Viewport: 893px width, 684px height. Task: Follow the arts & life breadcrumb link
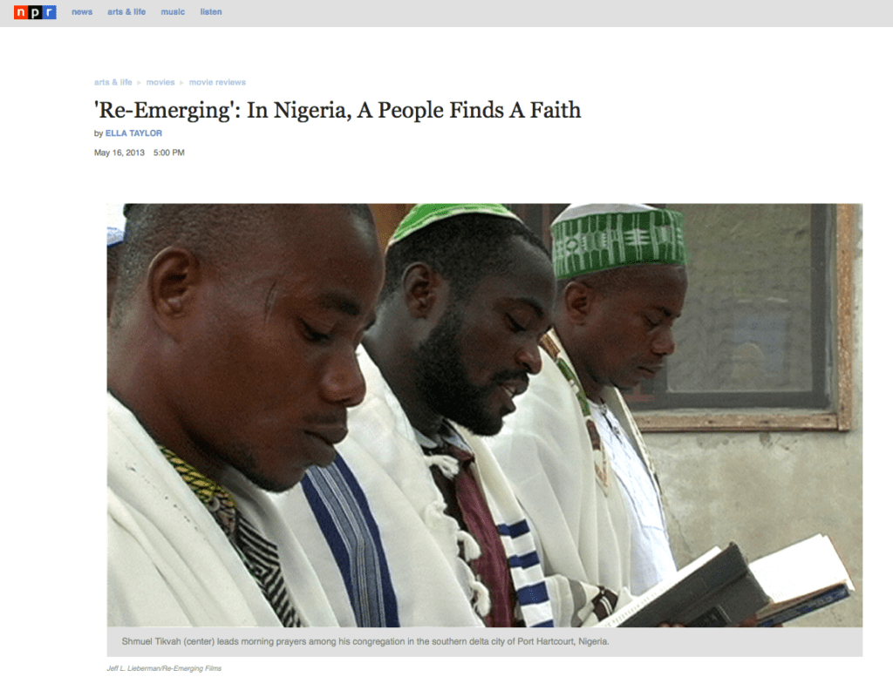coord(112,83)
